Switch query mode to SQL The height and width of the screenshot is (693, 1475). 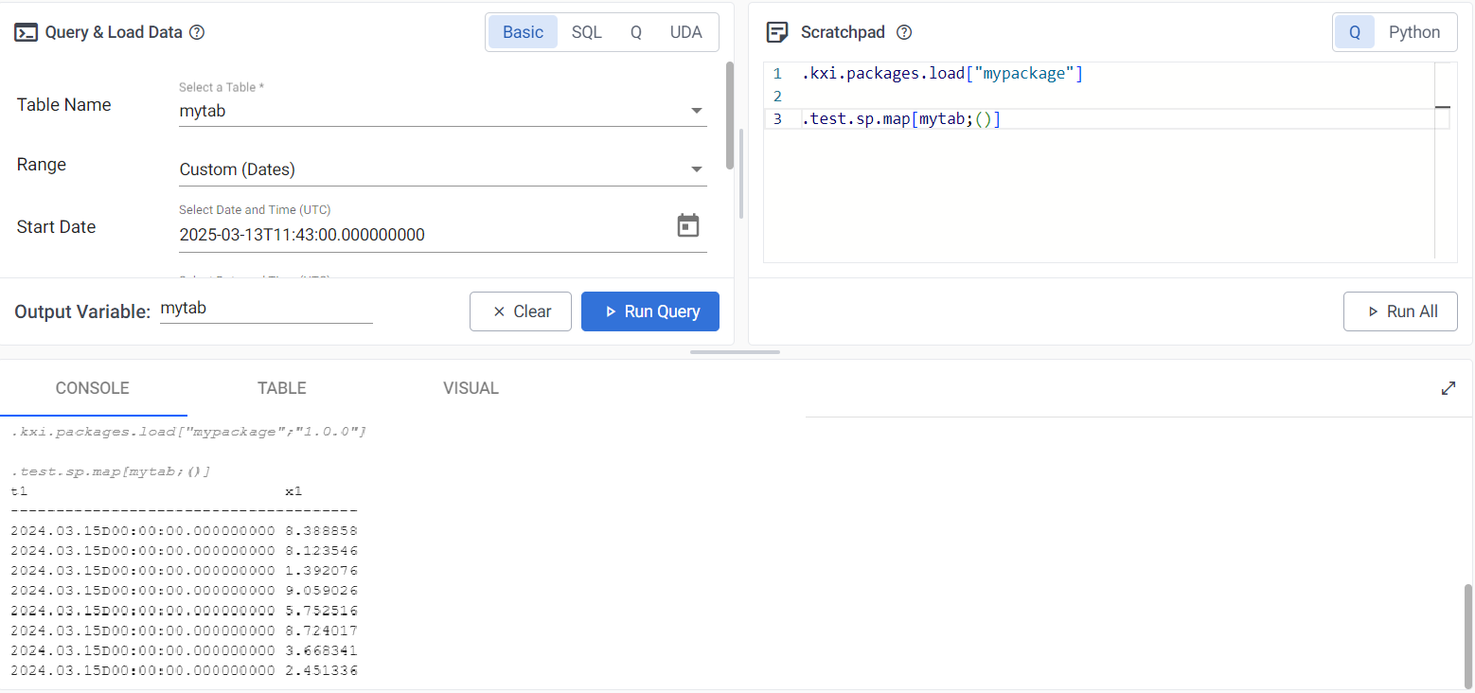586,32
